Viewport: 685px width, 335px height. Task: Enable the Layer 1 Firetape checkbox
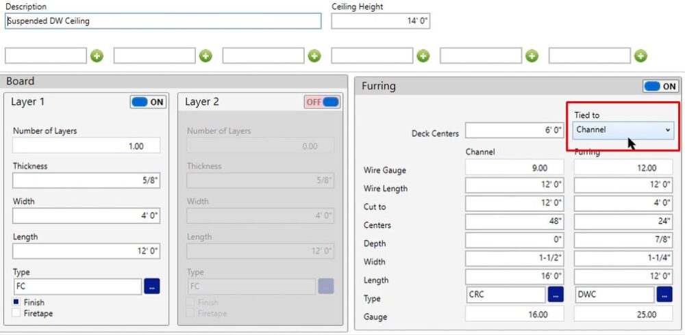pos(16,313)
